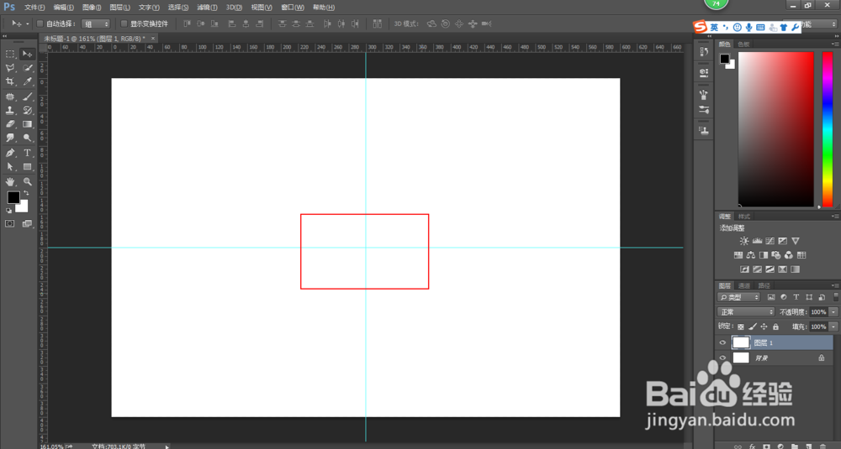Select the Move tool in the toolbox
This screenshot has width=841, height=449.
click(27, 54)
